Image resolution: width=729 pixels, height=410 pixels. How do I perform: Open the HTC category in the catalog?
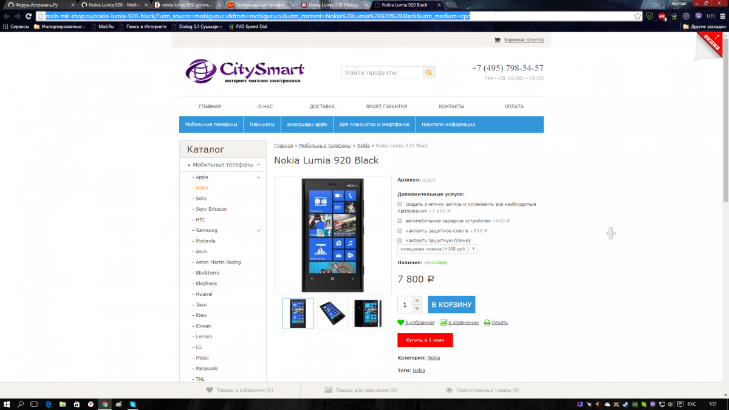point(200,220)
